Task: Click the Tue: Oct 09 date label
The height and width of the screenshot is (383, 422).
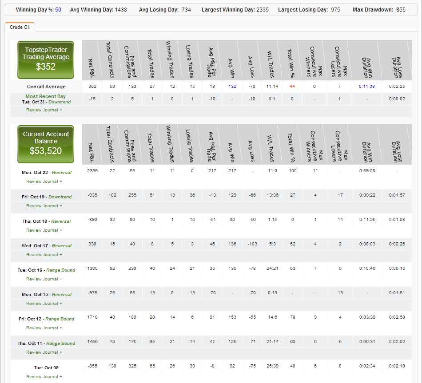Action: click(46, 368)
